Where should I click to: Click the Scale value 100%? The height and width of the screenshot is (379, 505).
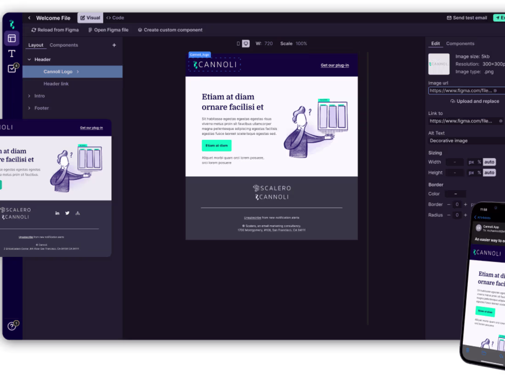click(x=301, y=44)
